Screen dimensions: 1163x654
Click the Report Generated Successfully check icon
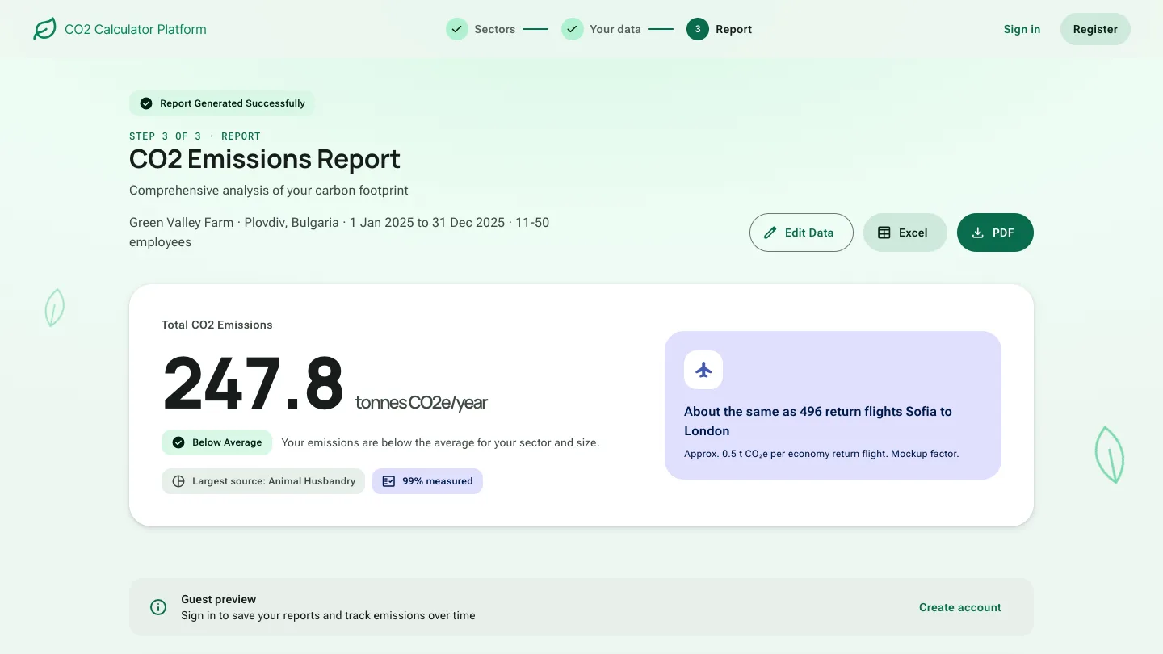[x=146, y=103]
